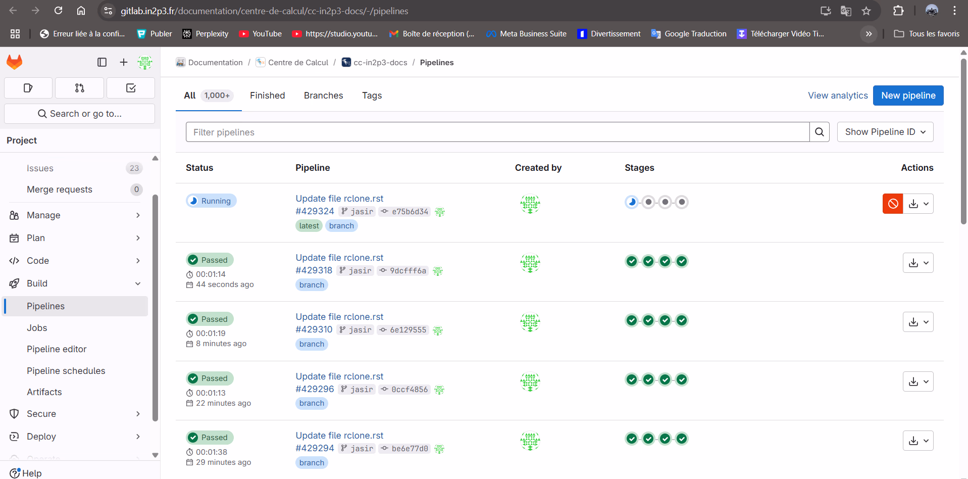Switch to the Branches tab
This screenshot has width=968, height=479.
coord(323,95)
